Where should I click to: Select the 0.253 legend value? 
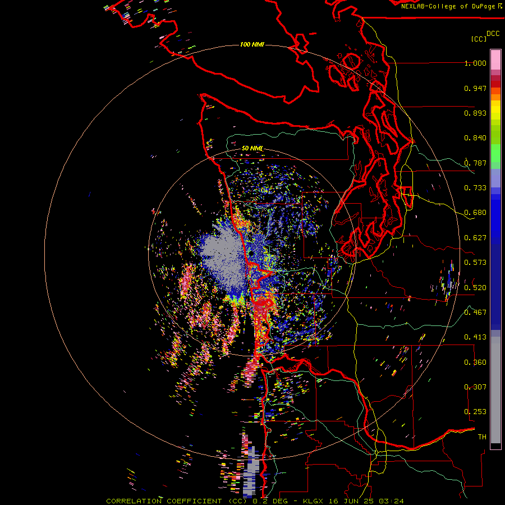[475, 412]
